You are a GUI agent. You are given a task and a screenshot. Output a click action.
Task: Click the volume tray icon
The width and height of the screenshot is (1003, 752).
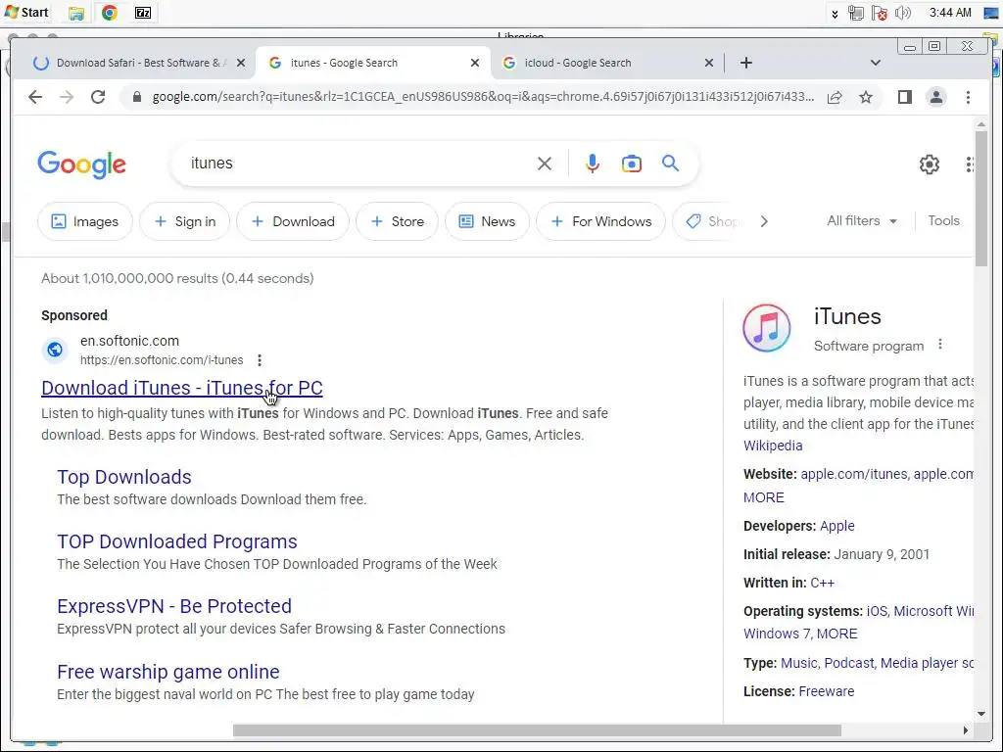[902, 13]
